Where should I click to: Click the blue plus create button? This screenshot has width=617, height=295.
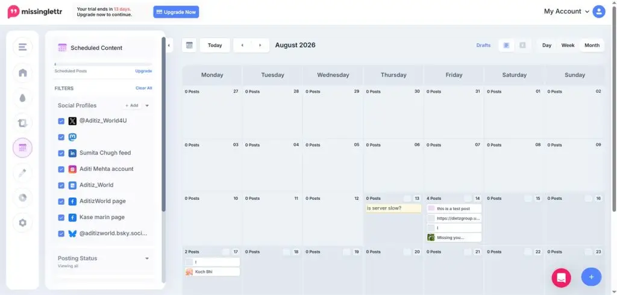[x=592, y=278]
